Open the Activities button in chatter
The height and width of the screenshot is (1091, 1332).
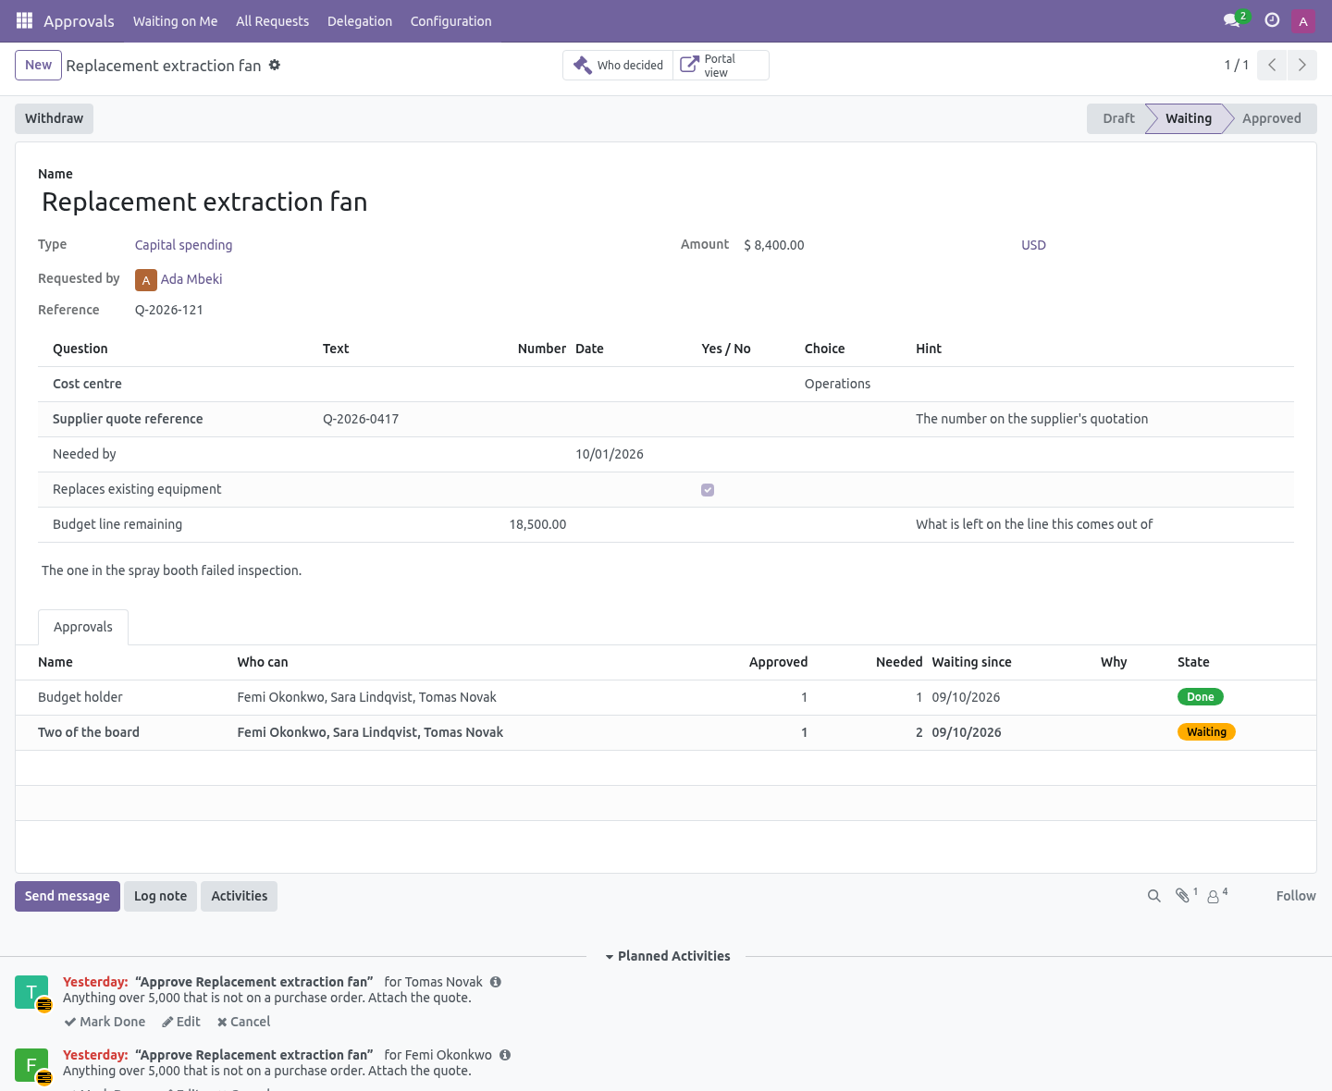(x=239, y=896)
